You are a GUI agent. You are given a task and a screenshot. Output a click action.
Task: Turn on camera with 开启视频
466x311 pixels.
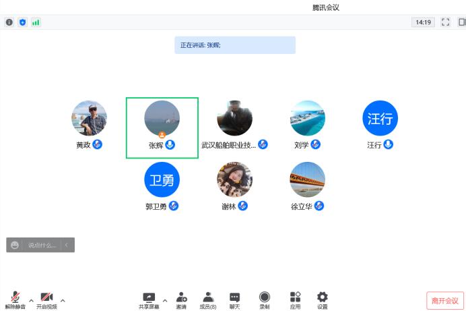46,301
